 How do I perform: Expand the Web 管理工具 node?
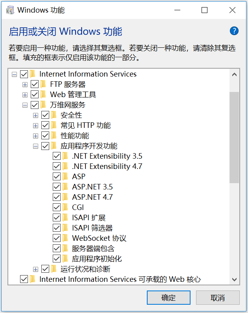pos(25,95)
